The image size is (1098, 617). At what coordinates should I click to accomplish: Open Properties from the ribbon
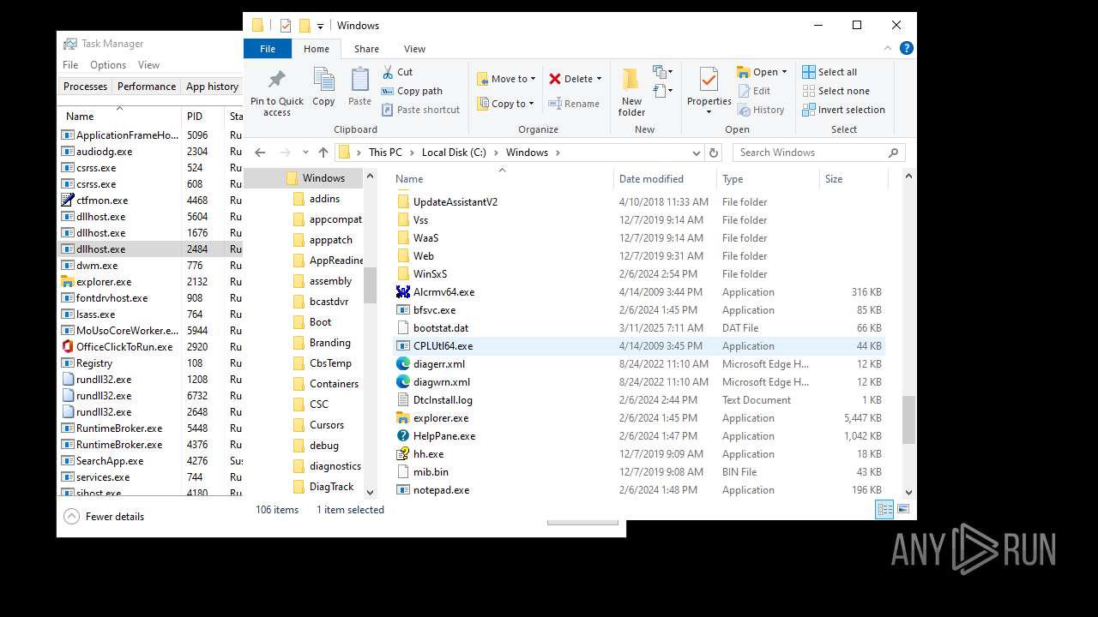[x=709, y=92]
